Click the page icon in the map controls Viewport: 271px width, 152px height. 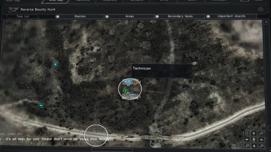(x=247, y=133)
